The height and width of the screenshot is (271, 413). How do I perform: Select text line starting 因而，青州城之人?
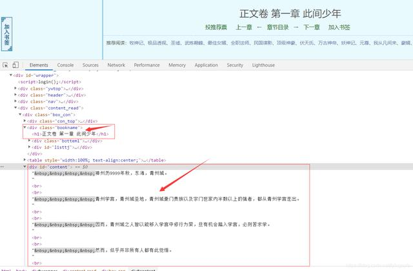(151, 225)
